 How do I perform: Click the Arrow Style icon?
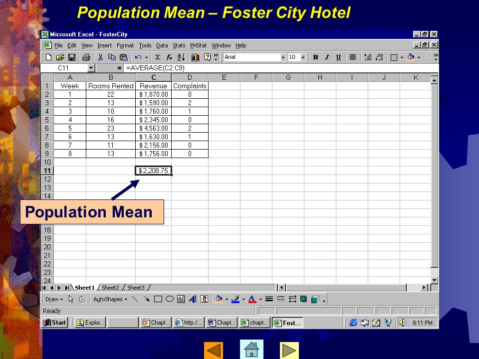292,299
